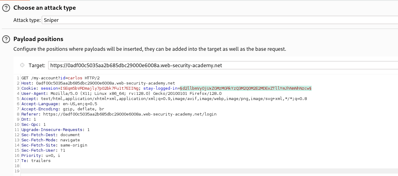Click the Priority header line
Image resolution: width=398 pixels, height=176 pixels.
click(x=40, y=155)
